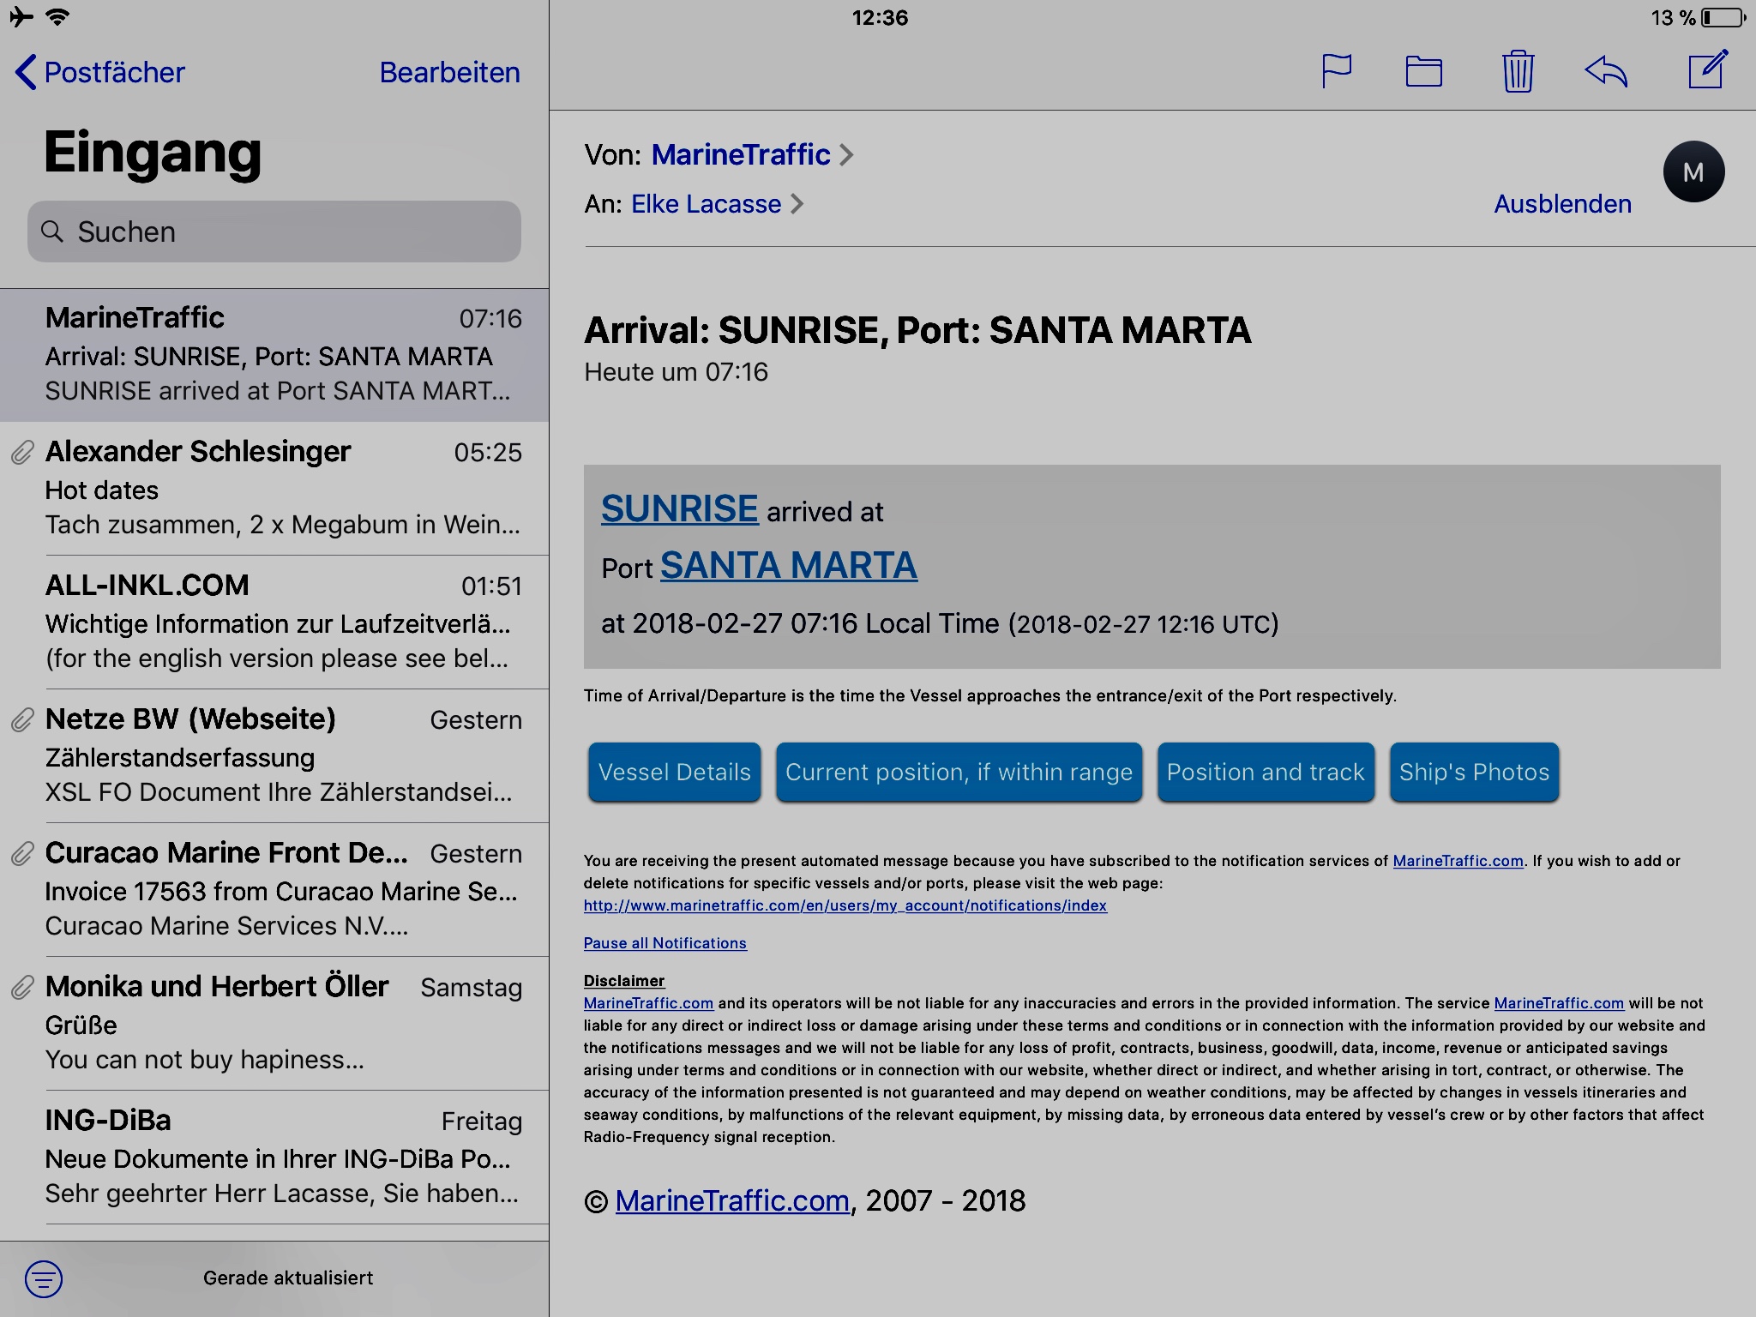Follow the SUNRISE vessel link
This screenshot has height=1317, width=1756.
point(679,508)
